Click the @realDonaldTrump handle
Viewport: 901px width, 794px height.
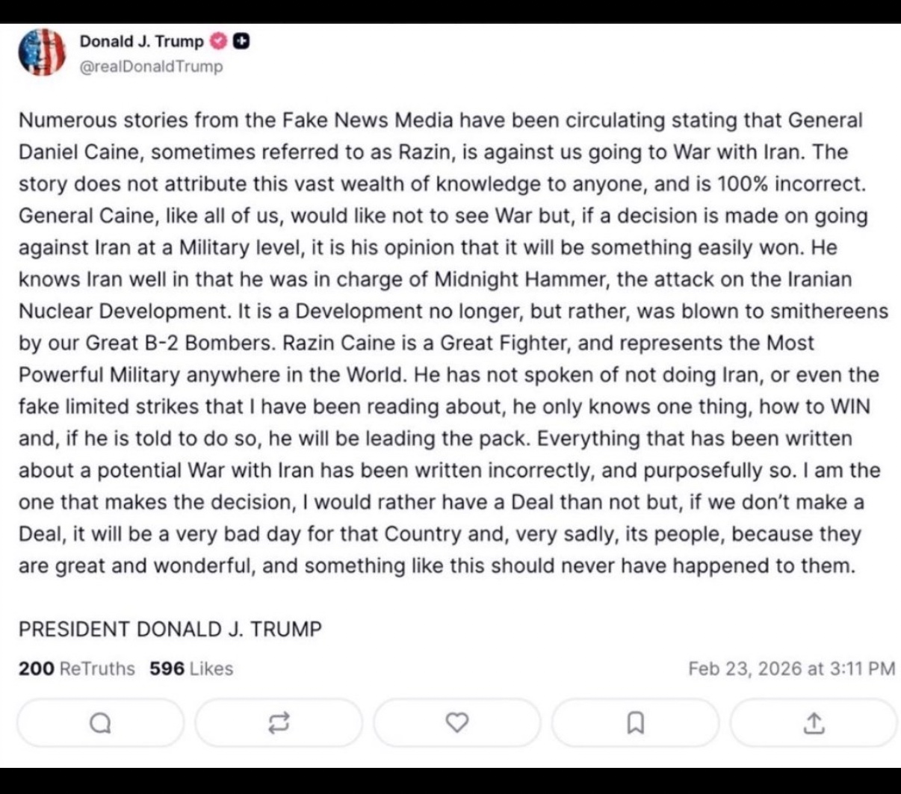click(x=151, y=66)
